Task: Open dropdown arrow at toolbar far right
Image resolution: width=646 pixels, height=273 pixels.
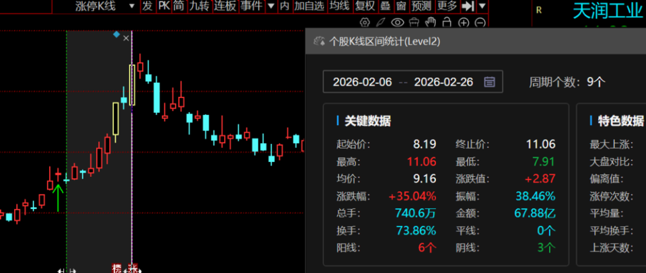Action: 482,6
